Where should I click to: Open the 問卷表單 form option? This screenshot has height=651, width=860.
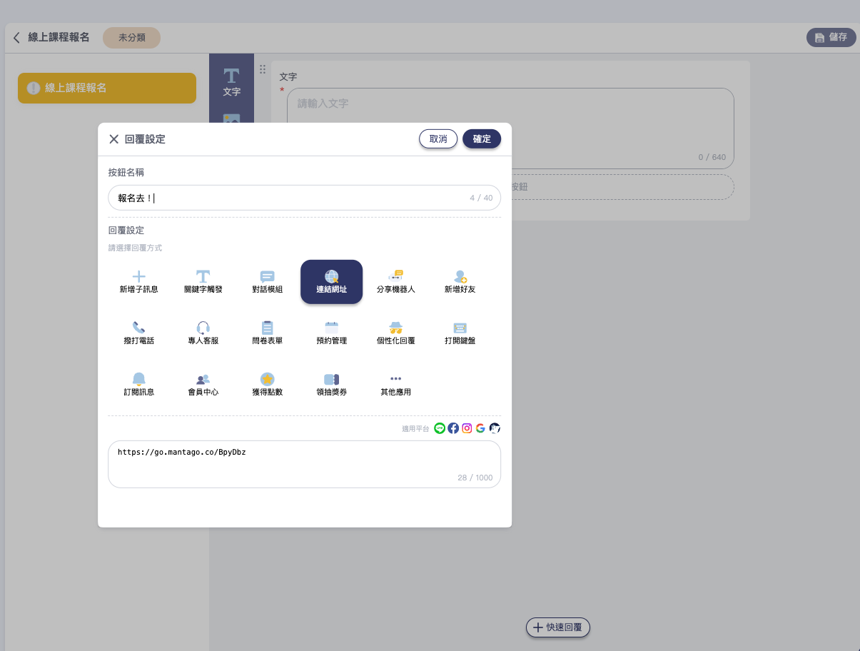(x=267, y=328)
